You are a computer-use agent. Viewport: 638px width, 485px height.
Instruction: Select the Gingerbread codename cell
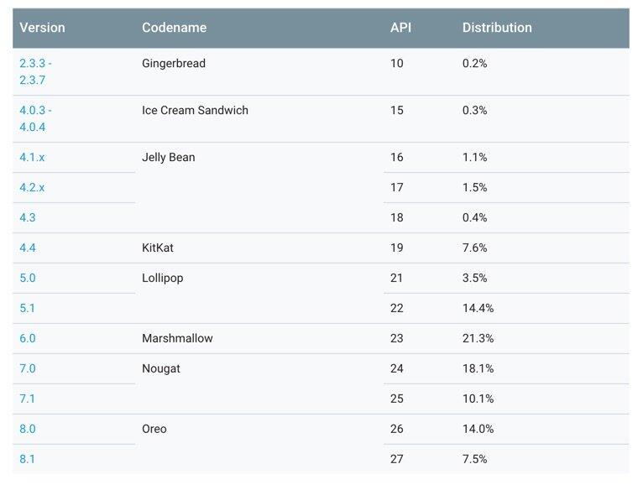click(x=174, y=64)
